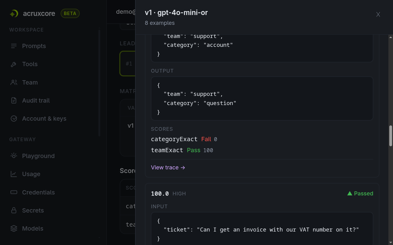Click the WORKSPACE sidebar heading
Screen dimensions: 393x245
(26, 30)
